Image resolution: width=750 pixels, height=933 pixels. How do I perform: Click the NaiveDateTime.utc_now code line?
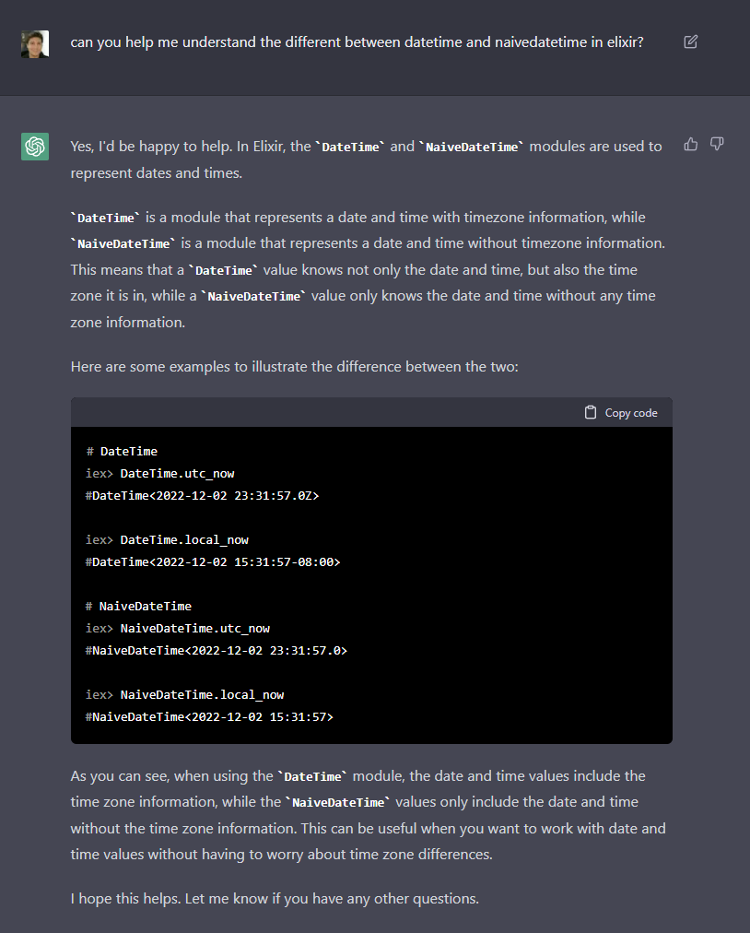tap(178, 629)
